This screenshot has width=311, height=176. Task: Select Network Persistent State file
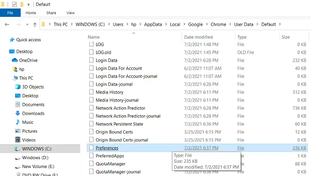[x=119, y=124]
